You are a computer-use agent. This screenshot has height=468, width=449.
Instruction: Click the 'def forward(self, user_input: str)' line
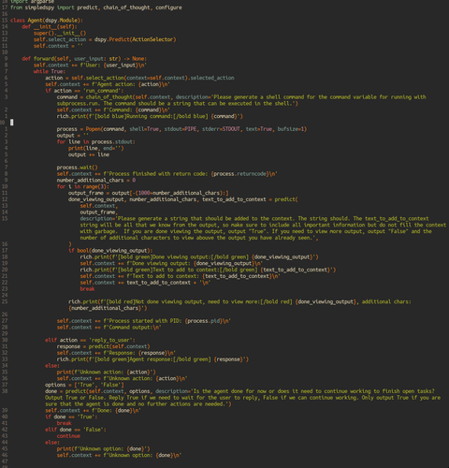click(x=84, y=59)
